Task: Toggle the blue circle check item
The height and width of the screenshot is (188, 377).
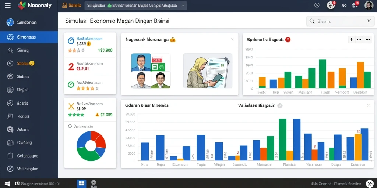Action: (71, 41)
